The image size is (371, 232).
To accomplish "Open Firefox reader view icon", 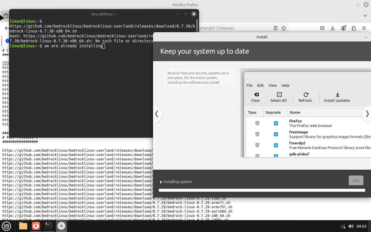I will tap(276, 28).
